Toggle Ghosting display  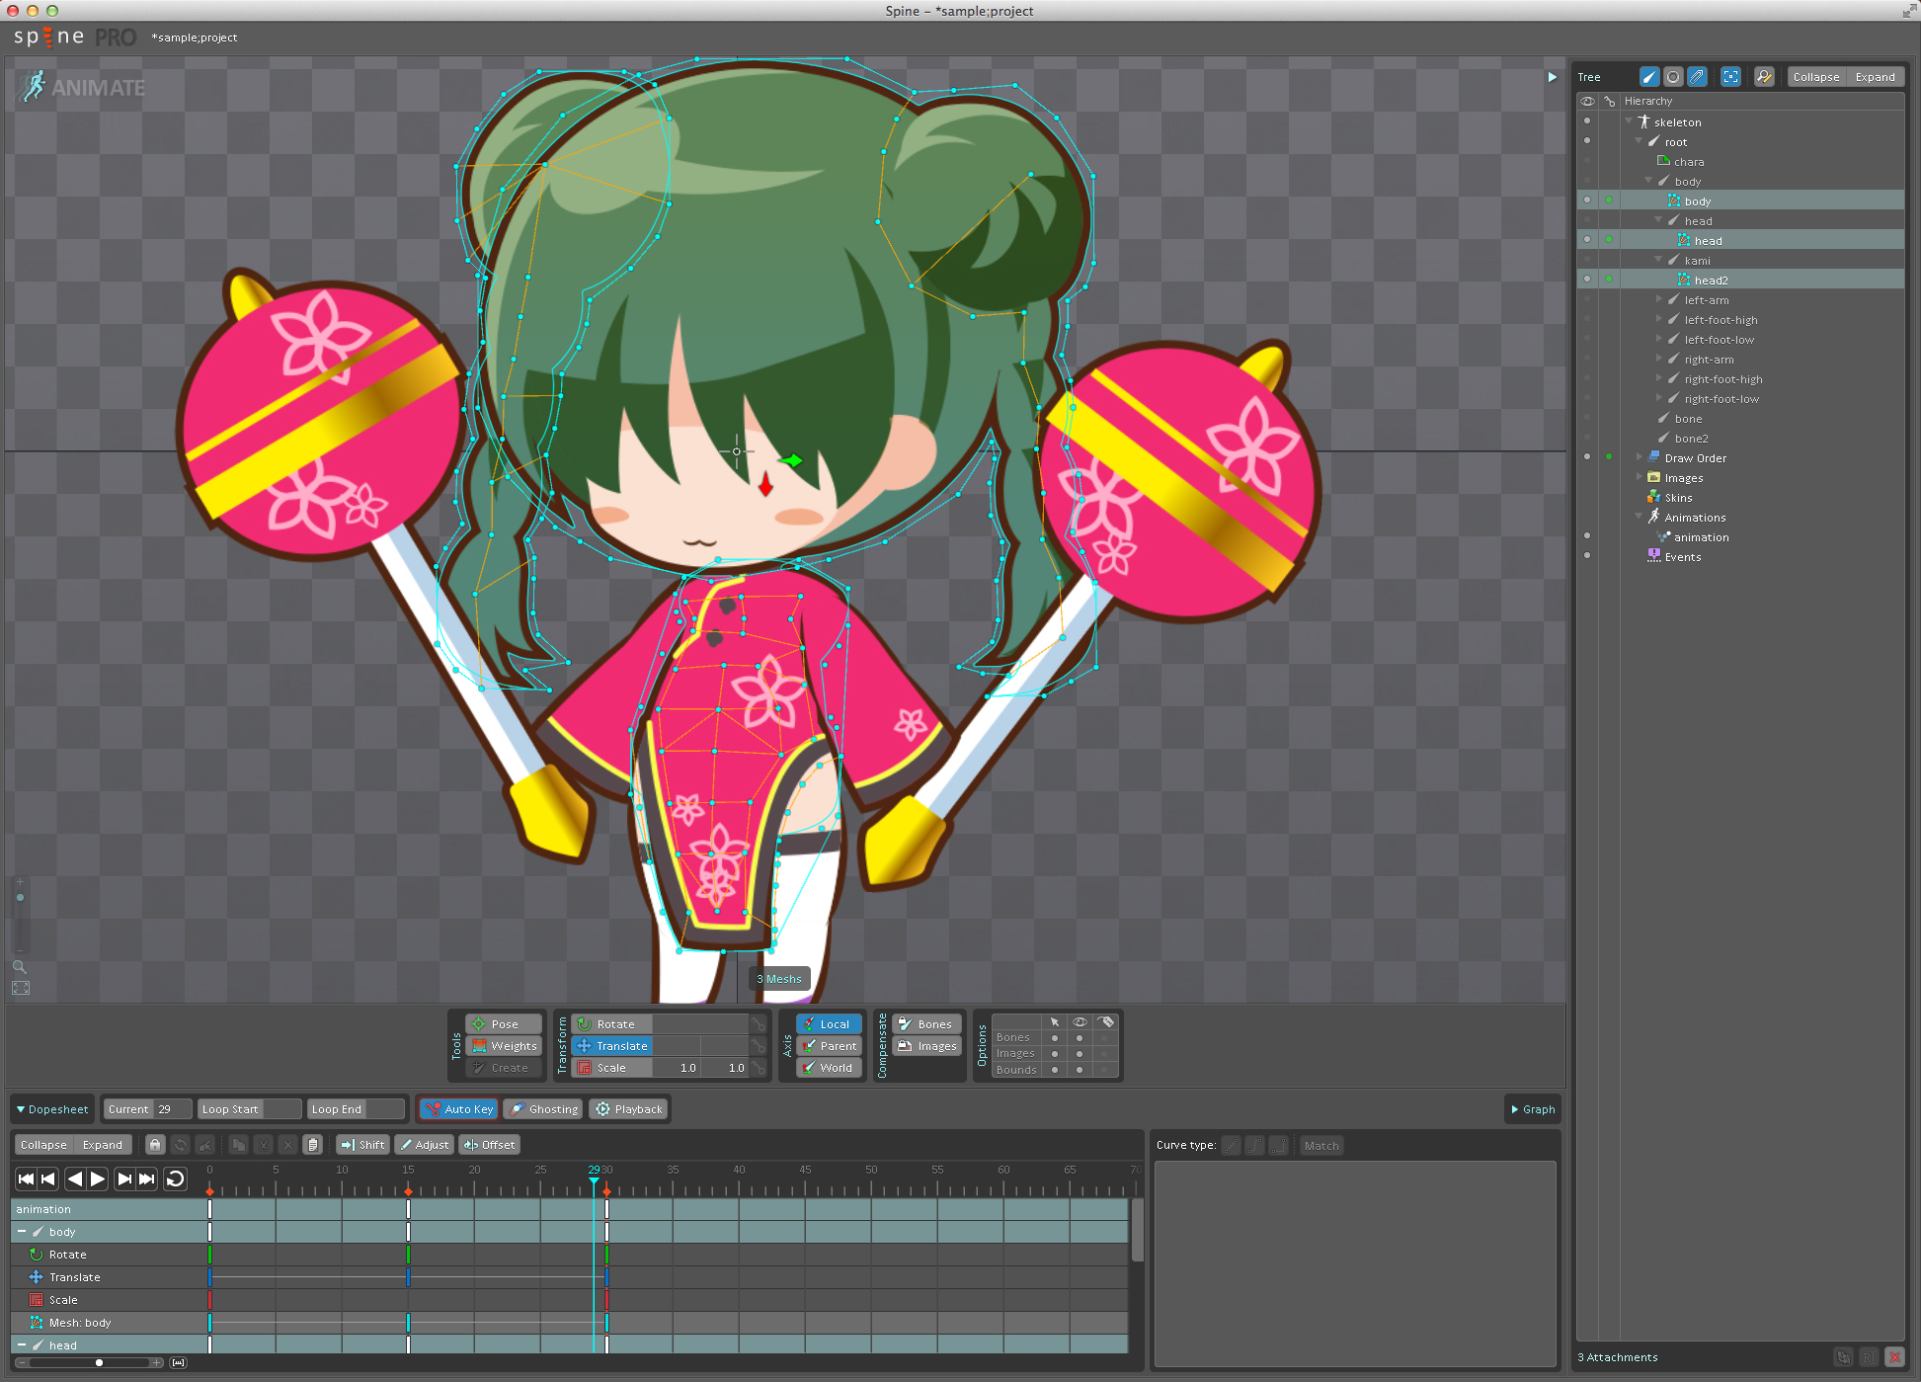tap(543, 1109)
